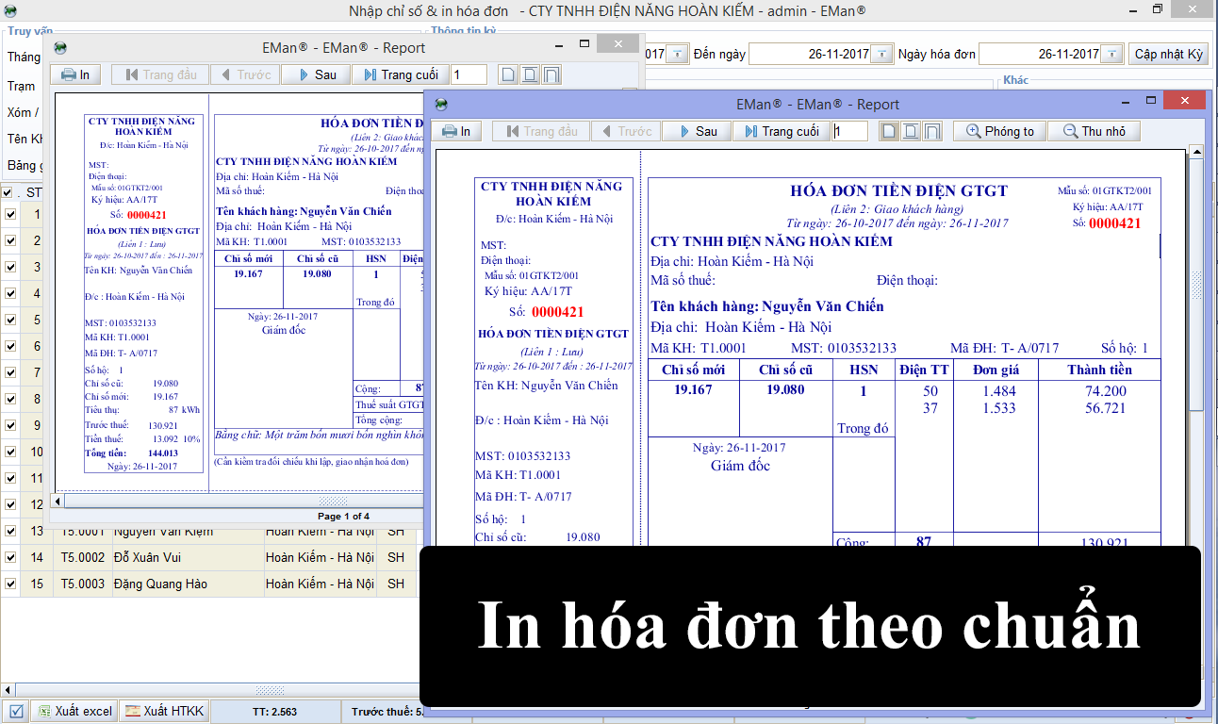The width and height of the screenshot is (1218, 724).
Task: Click Page 1 of 4 label in back report
Action: click(343, 516)
